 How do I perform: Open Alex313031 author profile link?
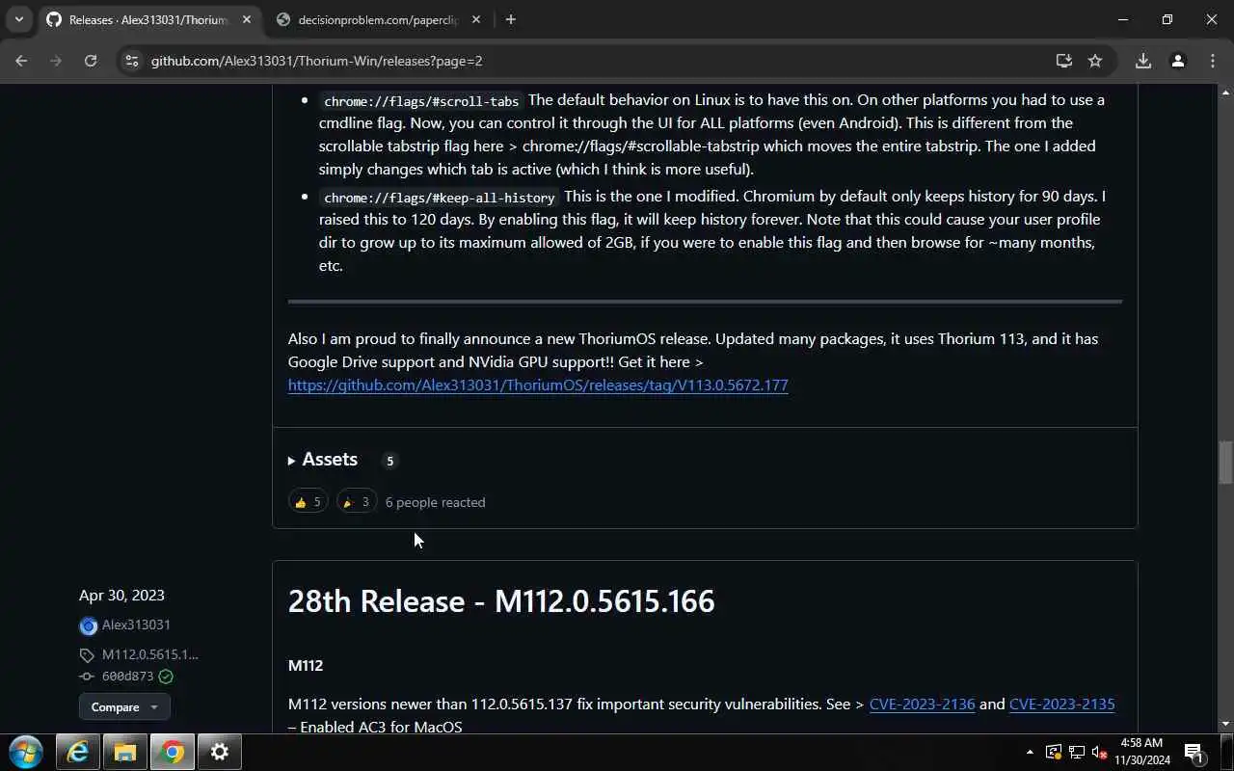pos(136,625)
